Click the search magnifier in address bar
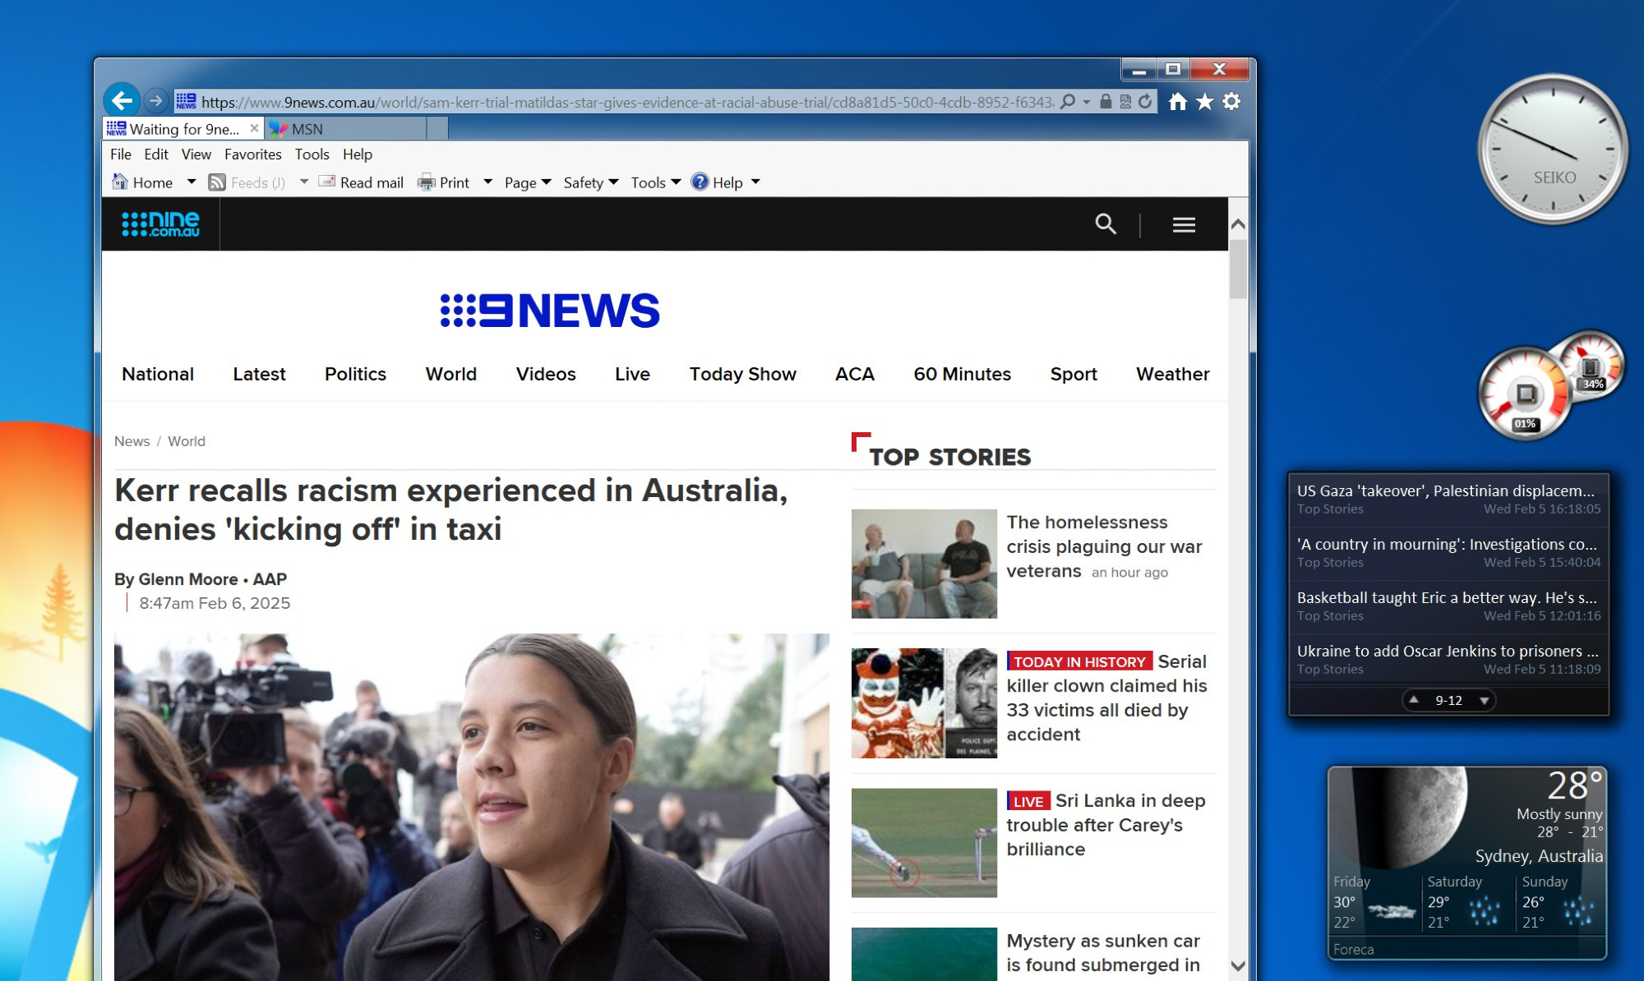 [x=1068, y=102]
